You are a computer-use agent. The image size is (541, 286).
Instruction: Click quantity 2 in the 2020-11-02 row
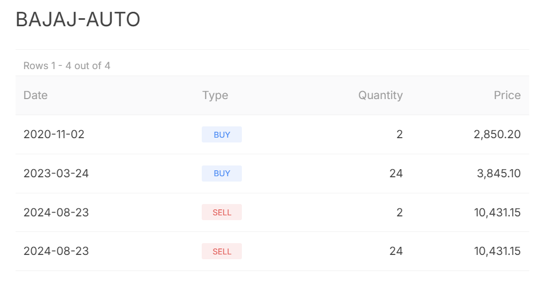click(x=399, y=134)
